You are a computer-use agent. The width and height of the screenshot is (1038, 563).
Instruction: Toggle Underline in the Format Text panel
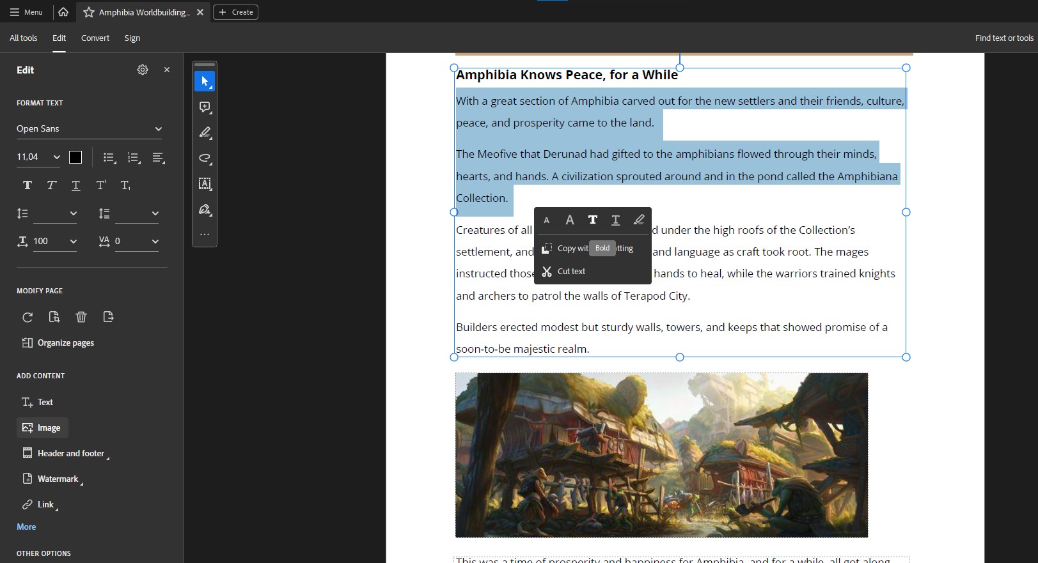[76, 185]
